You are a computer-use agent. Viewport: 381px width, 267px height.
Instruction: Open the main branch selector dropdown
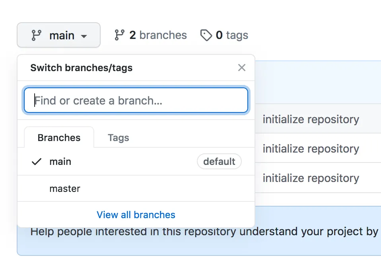pyautogui.click(x=58, y=35)
